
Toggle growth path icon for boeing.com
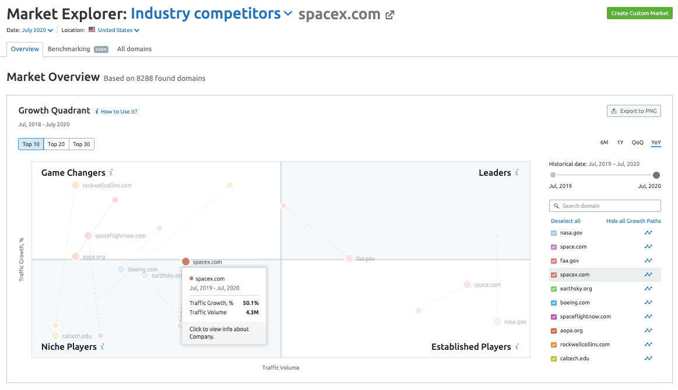[x=648, y=303]
